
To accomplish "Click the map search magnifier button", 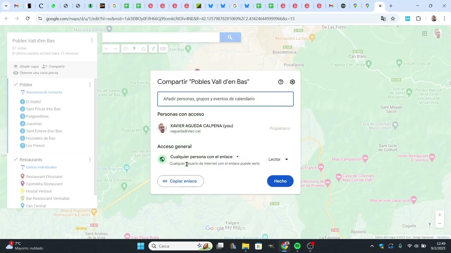I will pos(230,37).
